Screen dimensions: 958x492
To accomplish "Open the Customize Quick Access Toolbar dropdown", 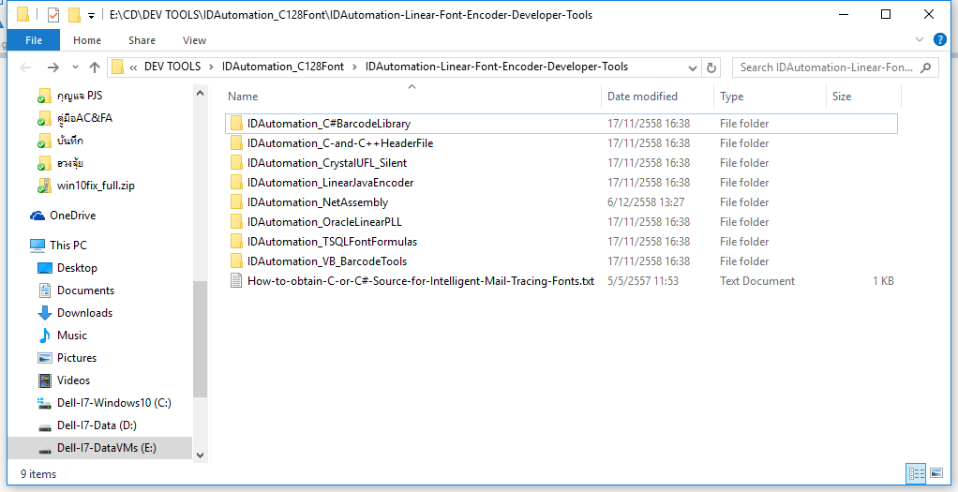I will [91, 15].
